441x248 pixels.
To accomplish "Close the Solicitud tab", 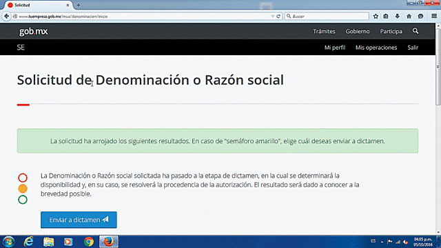I will click(x=68, y=5).
